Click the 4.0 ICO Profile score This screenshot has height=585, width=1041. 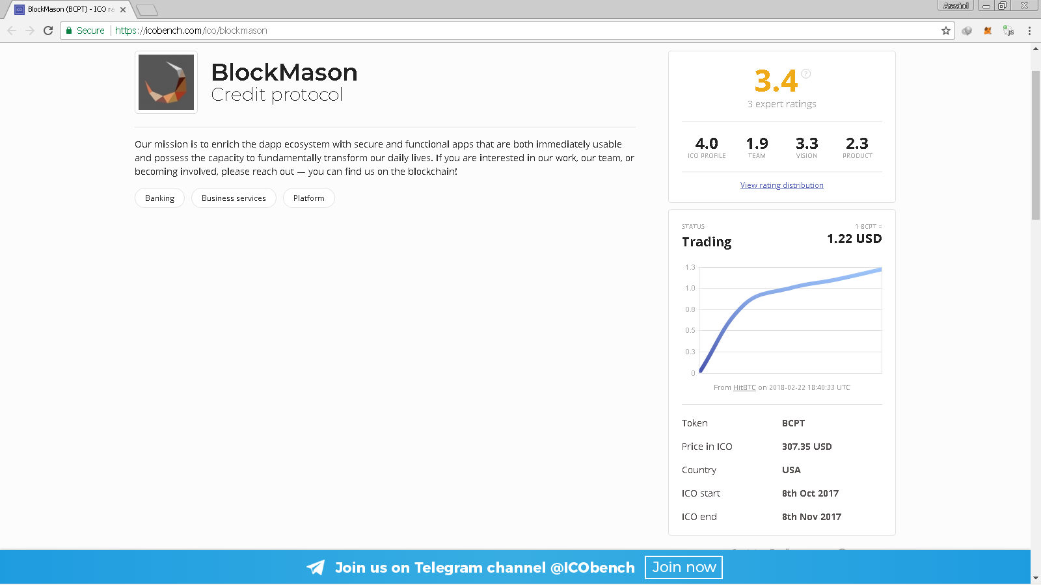tap(707, 144)
